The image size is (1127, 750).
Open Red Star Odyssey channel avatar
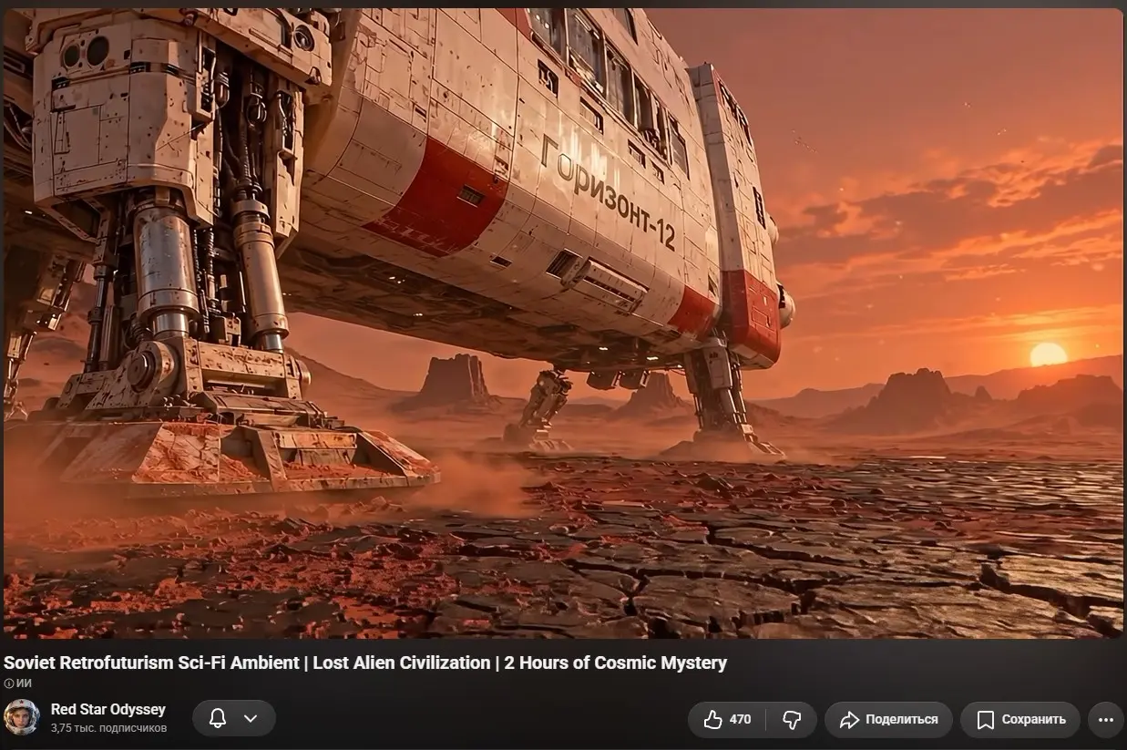pos(21,718)
